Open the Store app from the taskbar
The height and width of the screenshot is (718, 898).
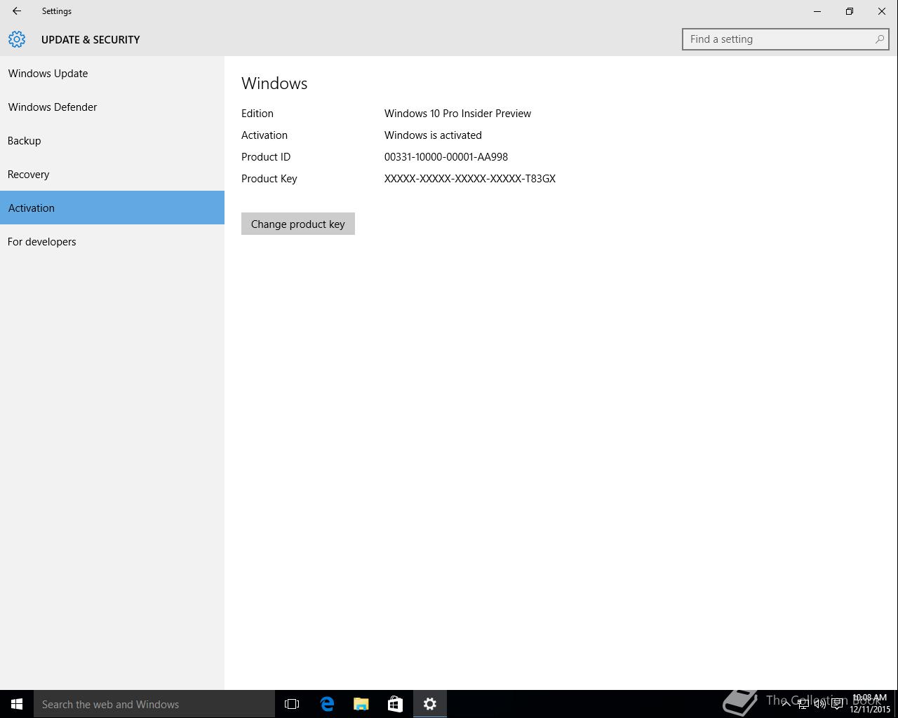[396, 704]
